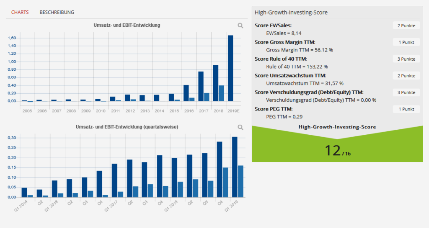The height and width of the screenshot is (228, 429).
Task: Select the Q1 2019 quarterly EBIT bar
Action: pyautogui.click(x=240, y=181)
